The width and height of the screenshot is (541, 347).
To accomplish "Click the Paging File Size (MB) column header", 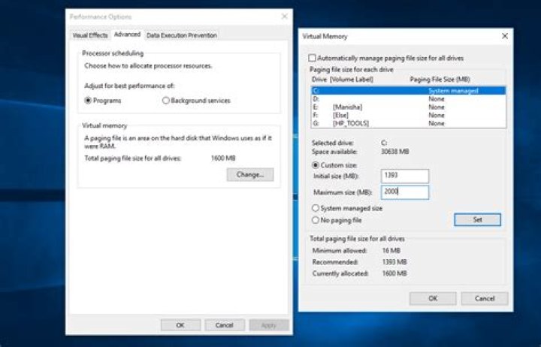I will [x=440, y=80].
